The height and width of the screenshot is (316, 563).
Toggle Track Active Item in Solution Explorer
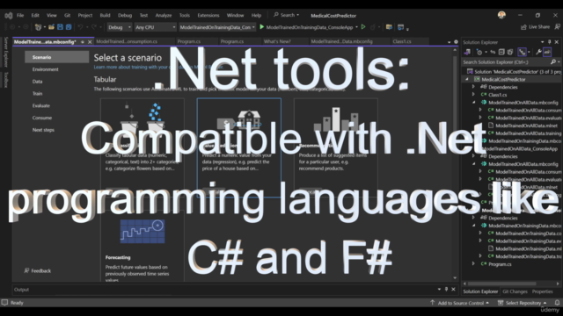click(522, 53)
